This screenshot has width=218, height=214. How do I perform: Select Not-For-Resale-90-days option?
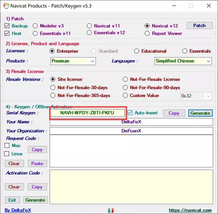pyautogui.click(x=125, y=88)
